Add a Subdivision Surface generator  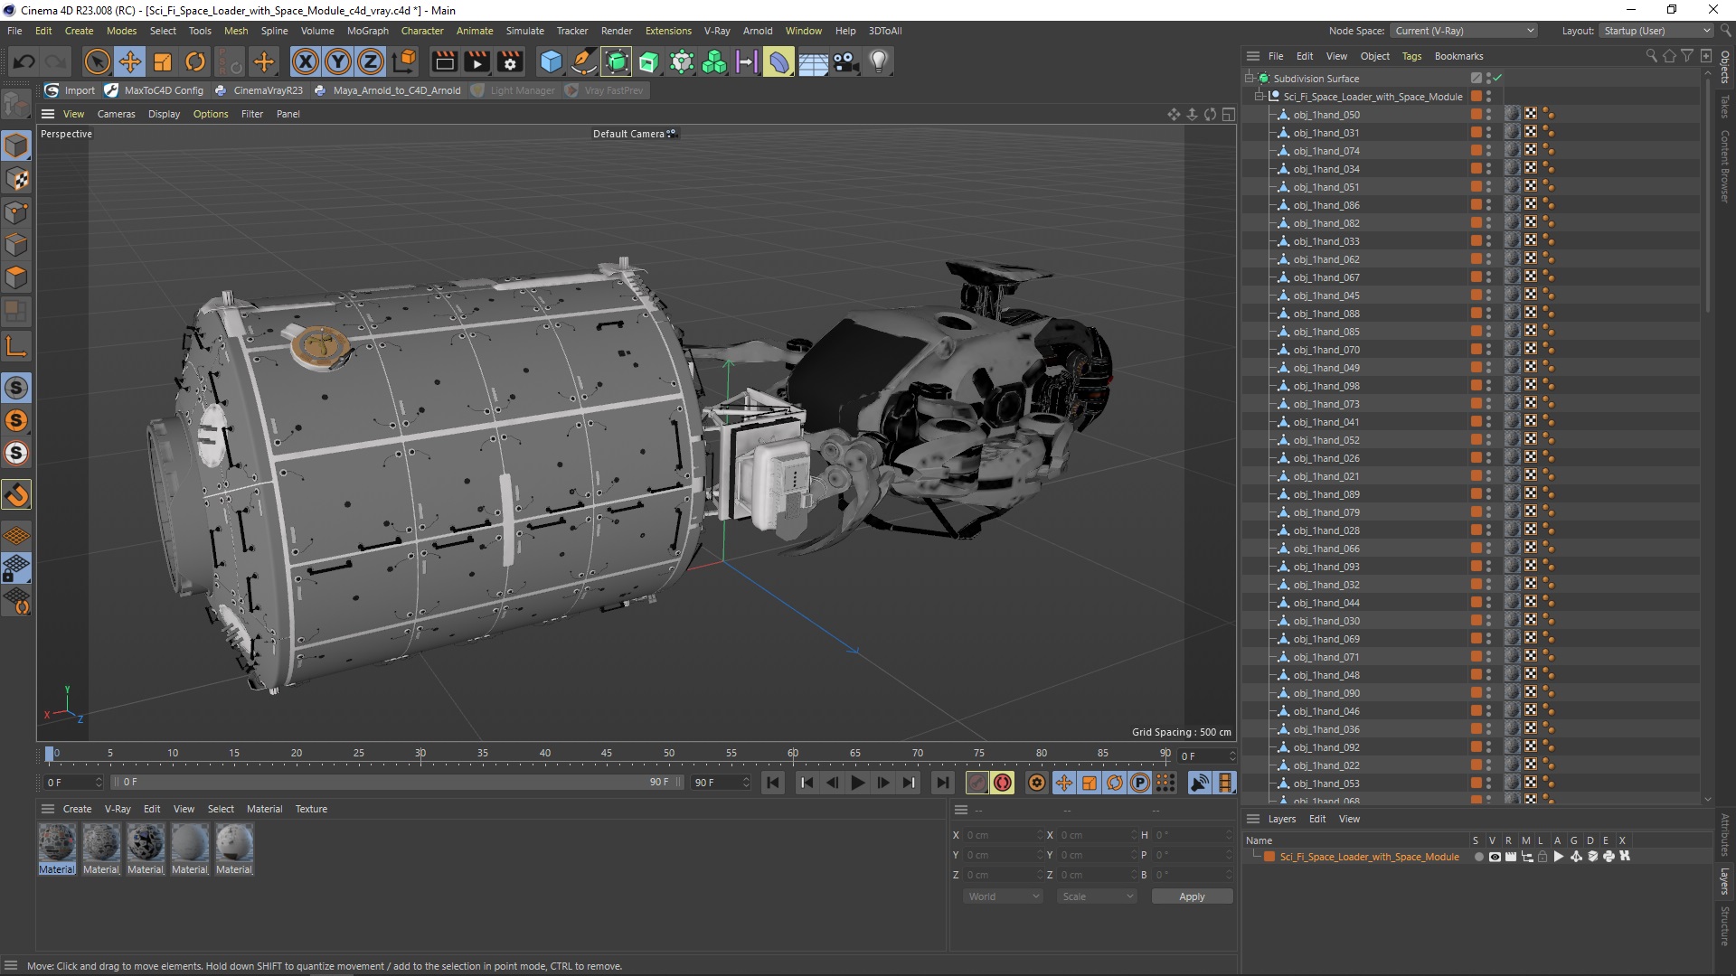pyautogui.click(x=617, y=61)
